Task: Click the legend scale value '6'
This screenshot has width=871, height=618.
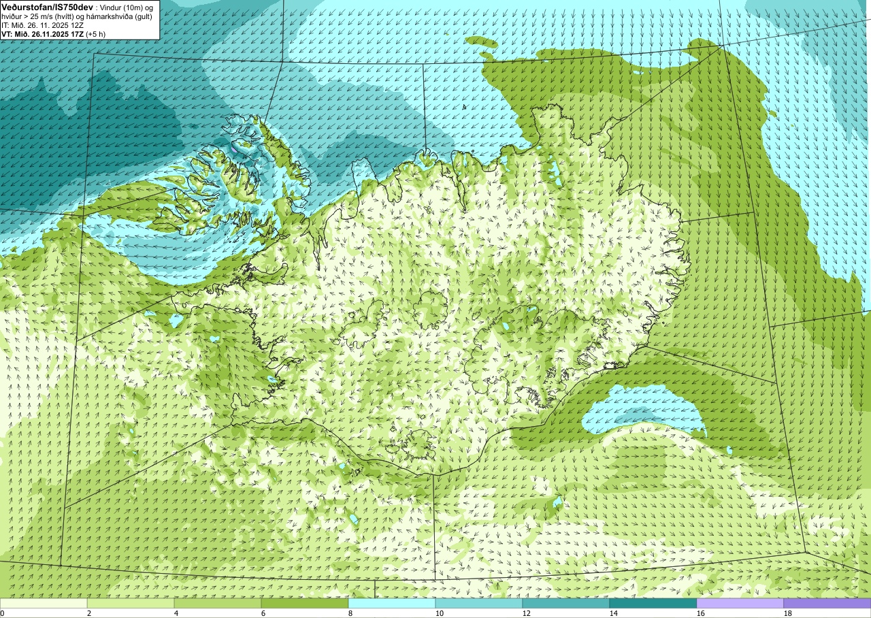Action: point(263,613)
